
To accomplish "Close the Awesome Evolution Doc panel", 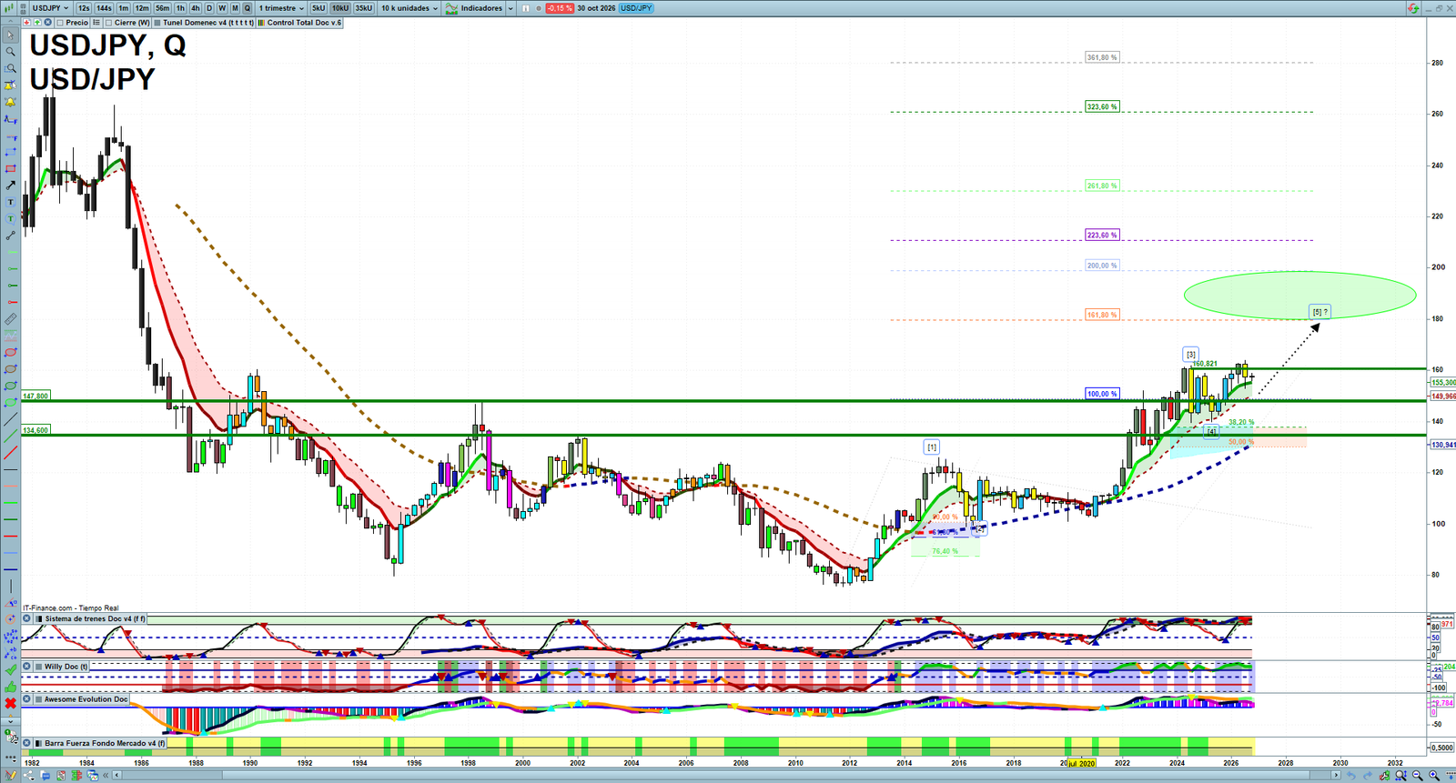I will [x=26, y=699].
